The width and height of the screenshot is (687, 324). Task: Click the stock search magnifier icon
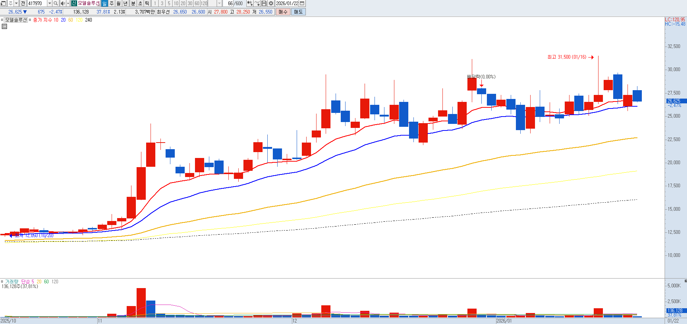click(x=55, y=3)
